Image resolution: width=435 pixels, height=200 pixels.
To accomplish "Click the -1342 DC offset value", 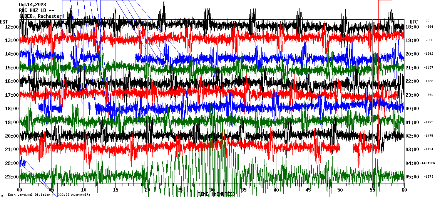I will (x=428, y=54).
